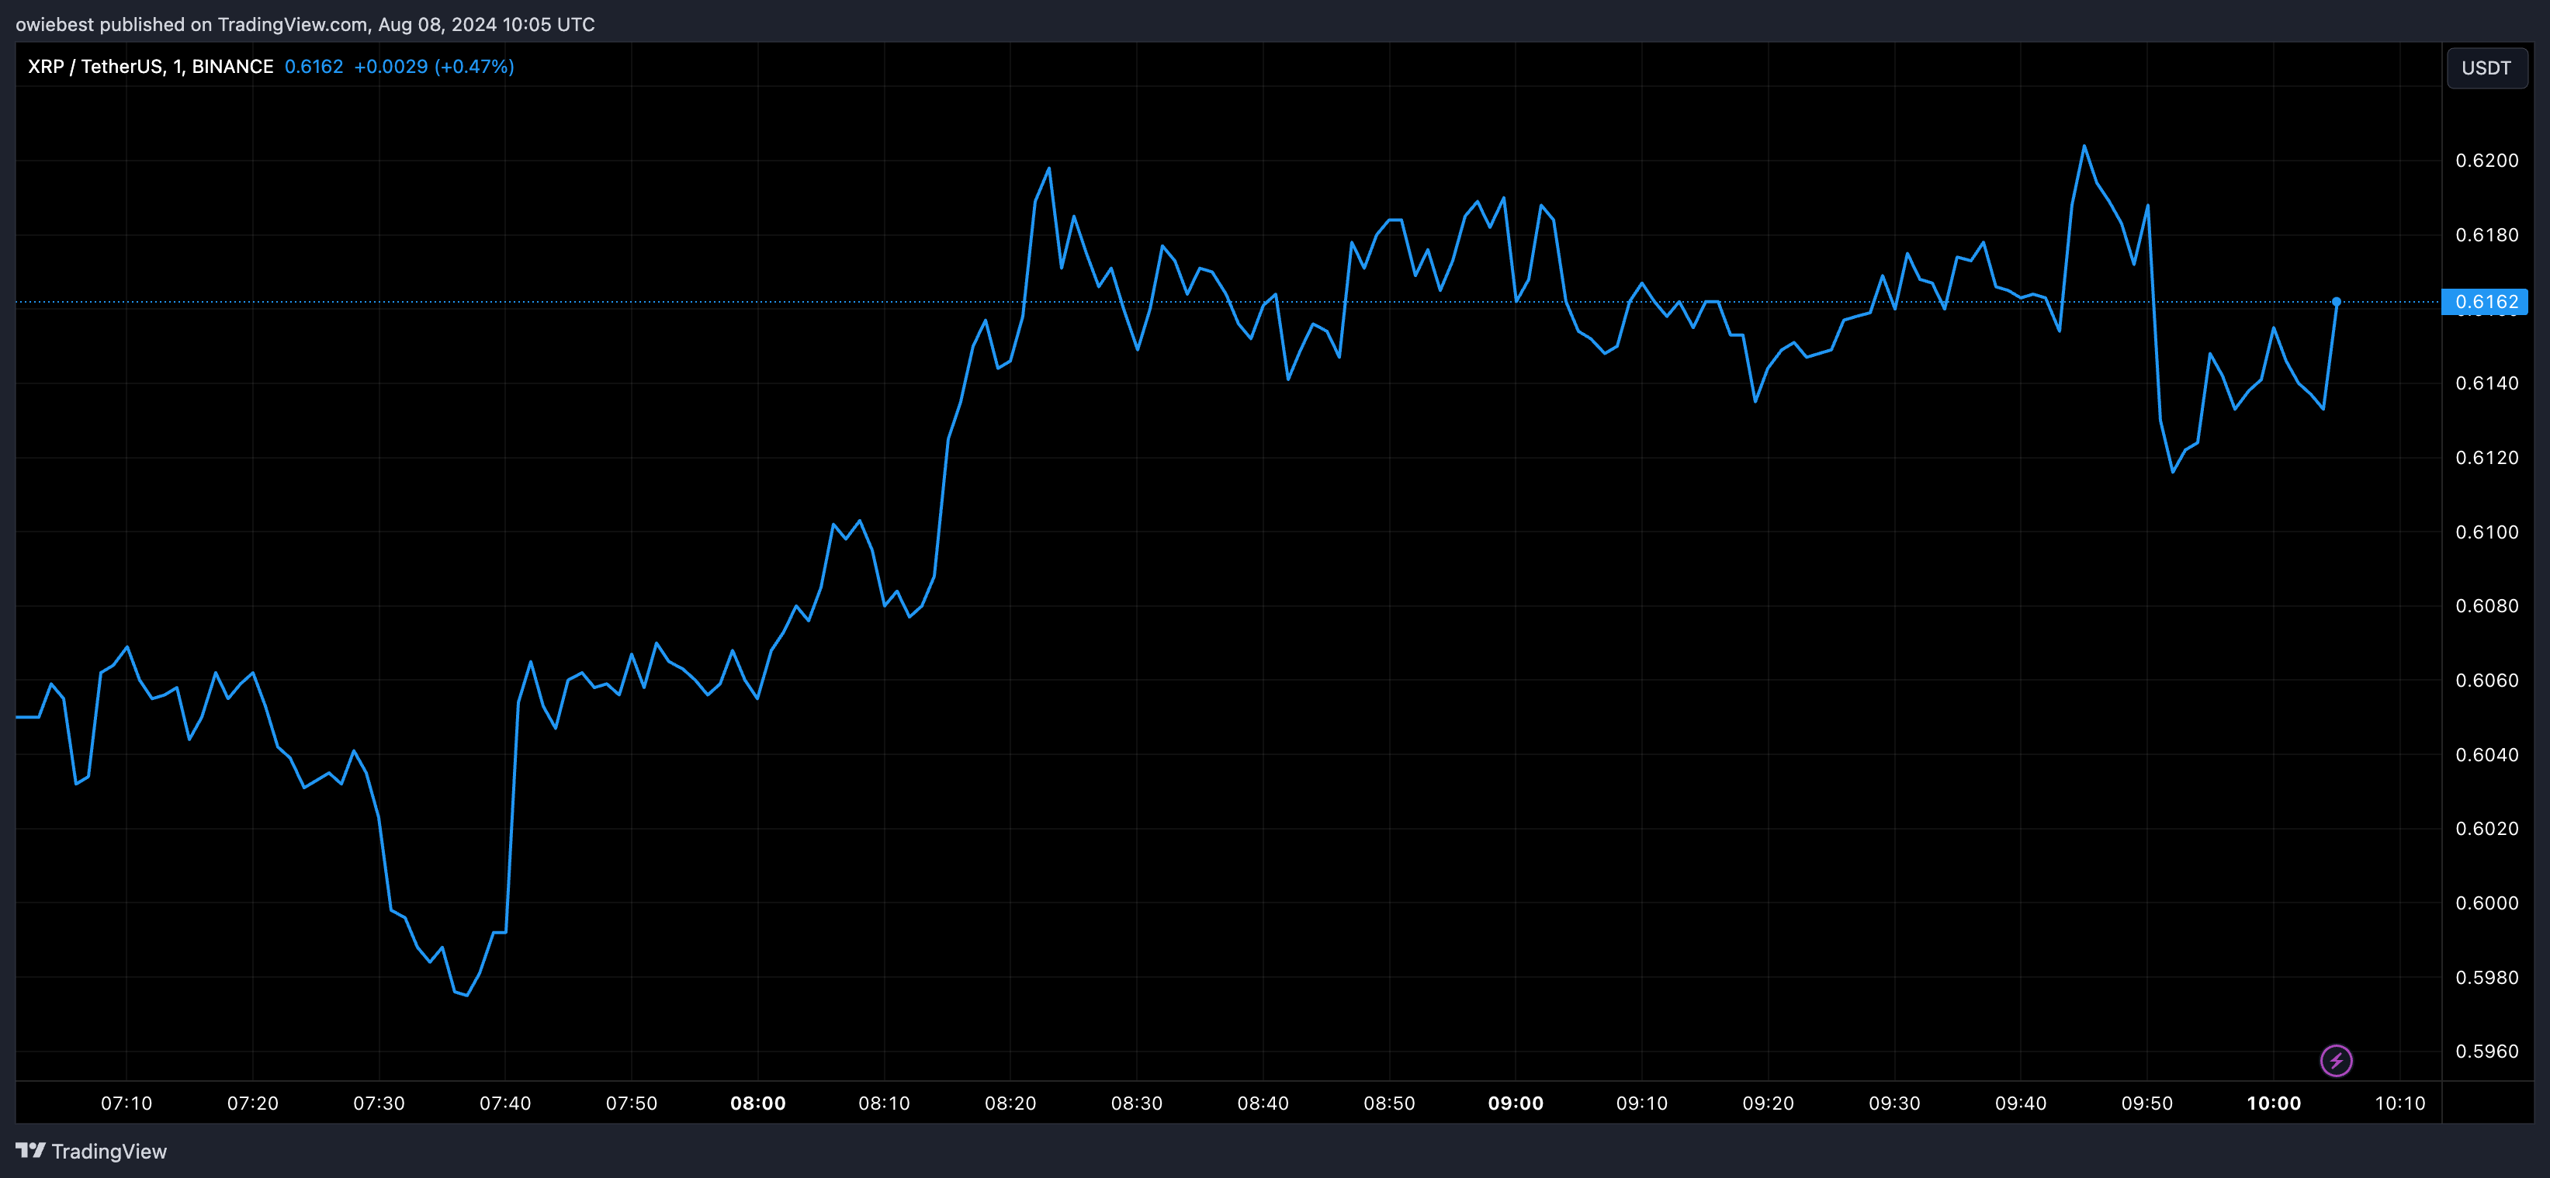Click the 10:10 time axis label
The width and height of the screenshot is (2550, 1178).
pyautogui.click(x=2400, y=1103)
